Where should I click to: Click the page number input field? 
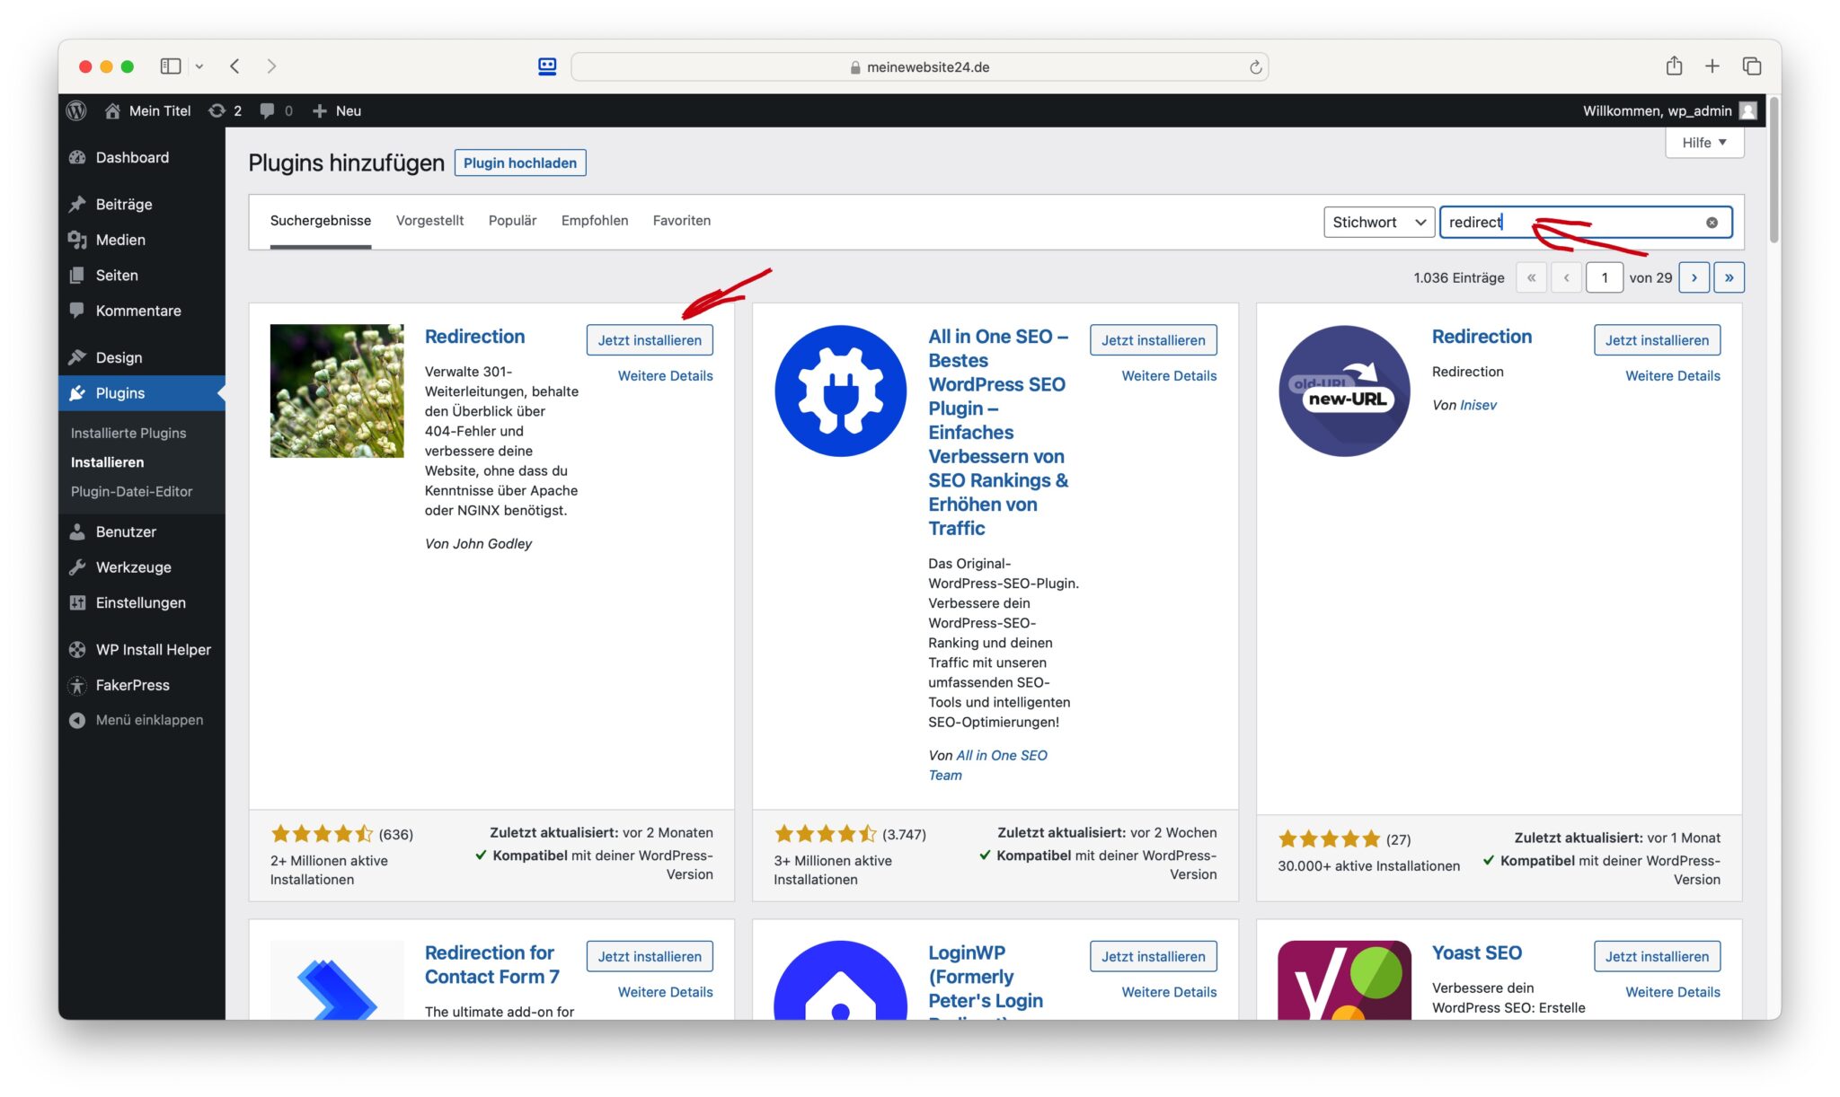[x=1605, y=277]
